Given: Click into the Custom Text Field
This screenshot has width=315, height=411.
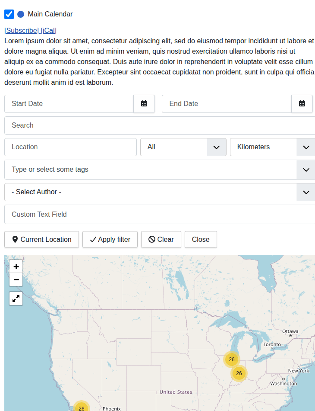Looking at the screenshot, I should (159, 215).
